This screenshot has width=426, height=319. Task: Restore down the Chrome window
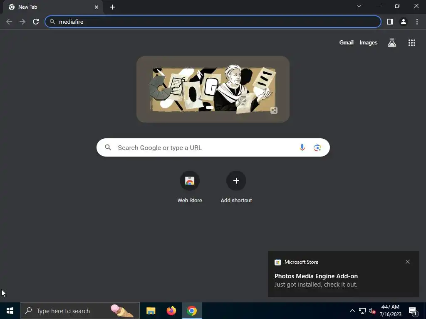[397, 6]
